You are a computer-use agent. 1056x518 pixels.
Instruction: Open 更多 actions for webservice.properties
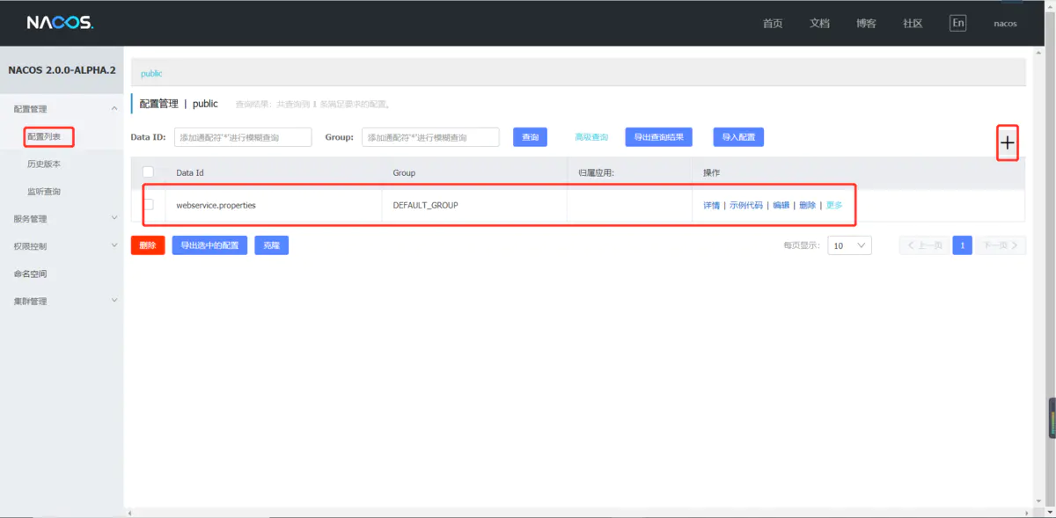(833, 205)
